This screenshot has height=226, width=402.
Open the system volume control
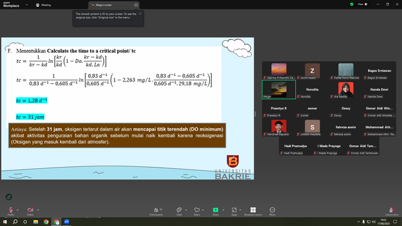[x=374, y=222]
